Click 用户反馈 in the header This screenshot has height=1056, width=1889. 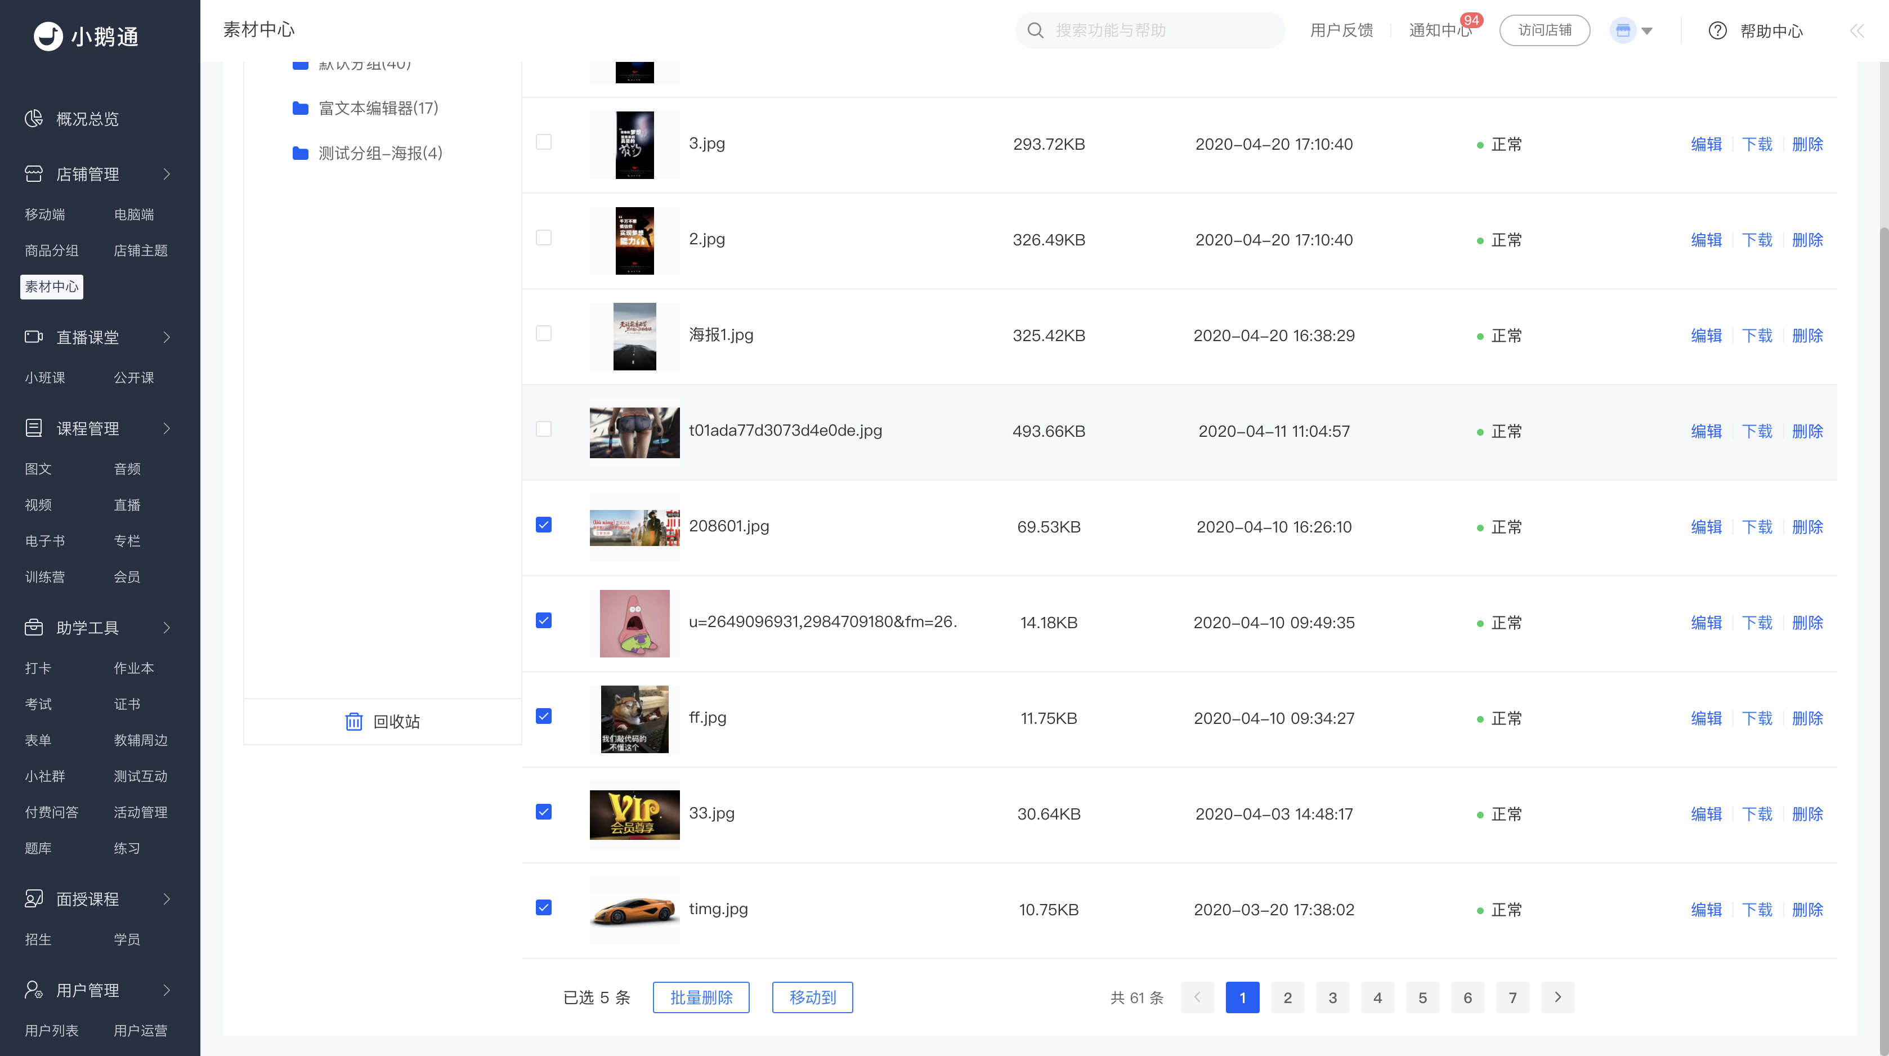1341,30
